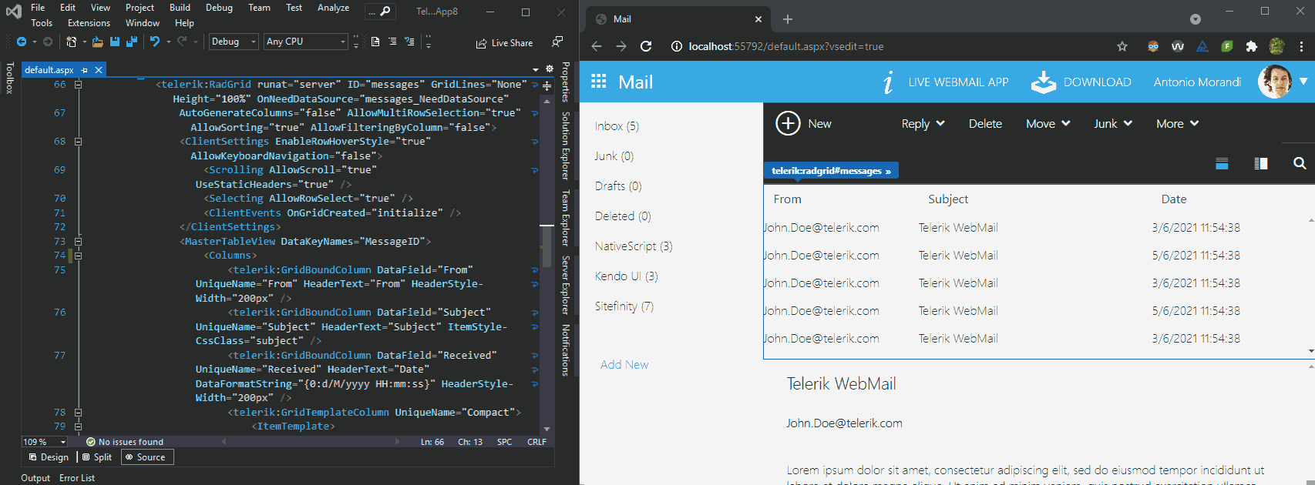Open the Window menu
The height and width of the screenshot is (485, 1315).
[143, 23]
